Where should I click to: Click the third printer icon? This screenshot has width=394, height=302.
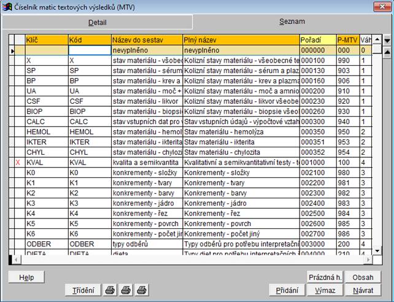141,290
